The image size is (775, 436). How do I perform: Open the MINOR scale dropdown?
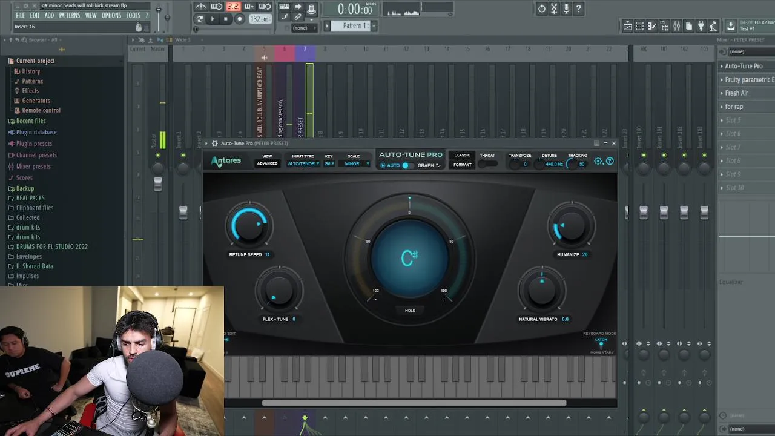coord(354,163)
